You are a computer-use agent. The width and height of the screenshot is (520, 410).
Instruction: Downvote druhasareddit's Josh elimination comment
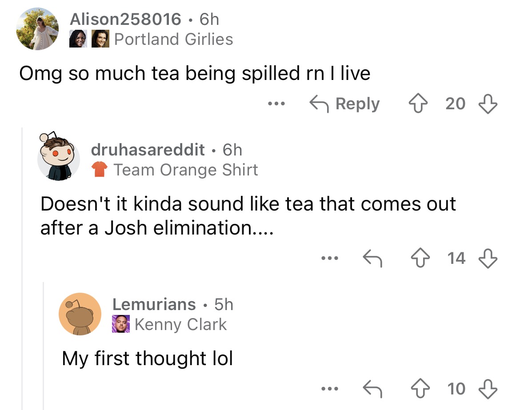pos(488,258)
